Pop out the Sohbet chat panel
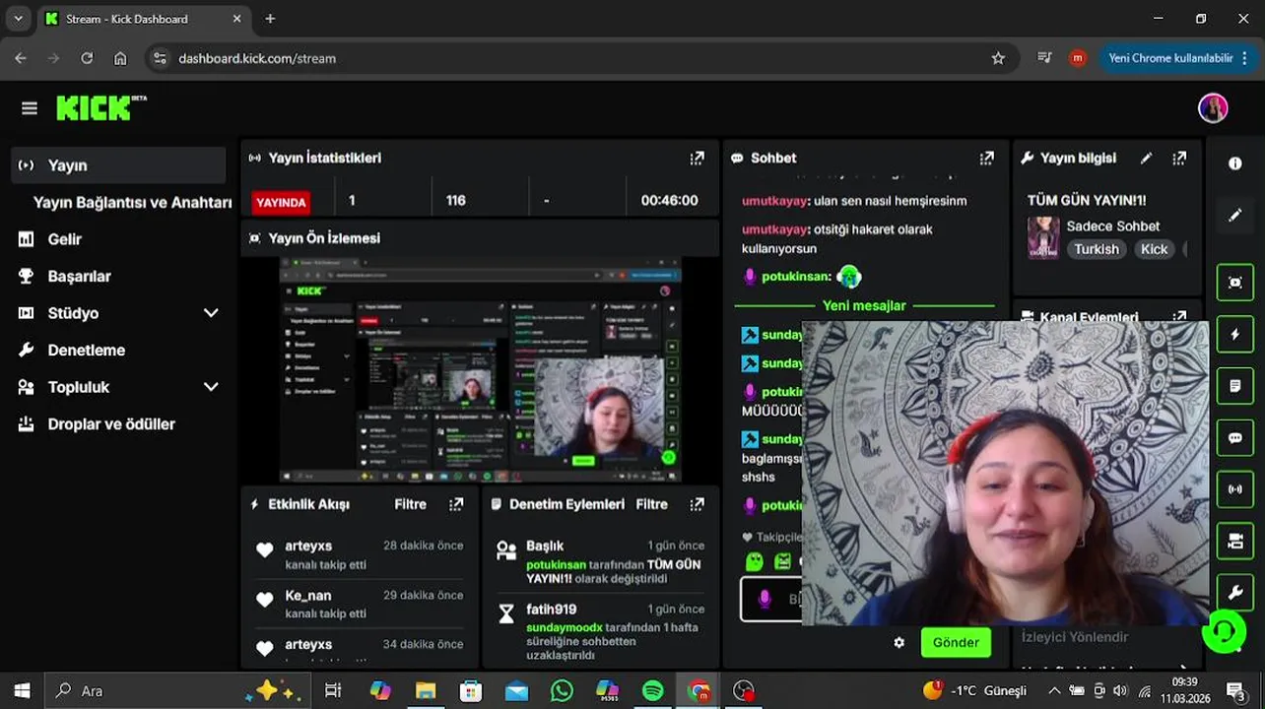Image resolution: width=1265 pixels, height=709 pixels. [x=987, y=158]
